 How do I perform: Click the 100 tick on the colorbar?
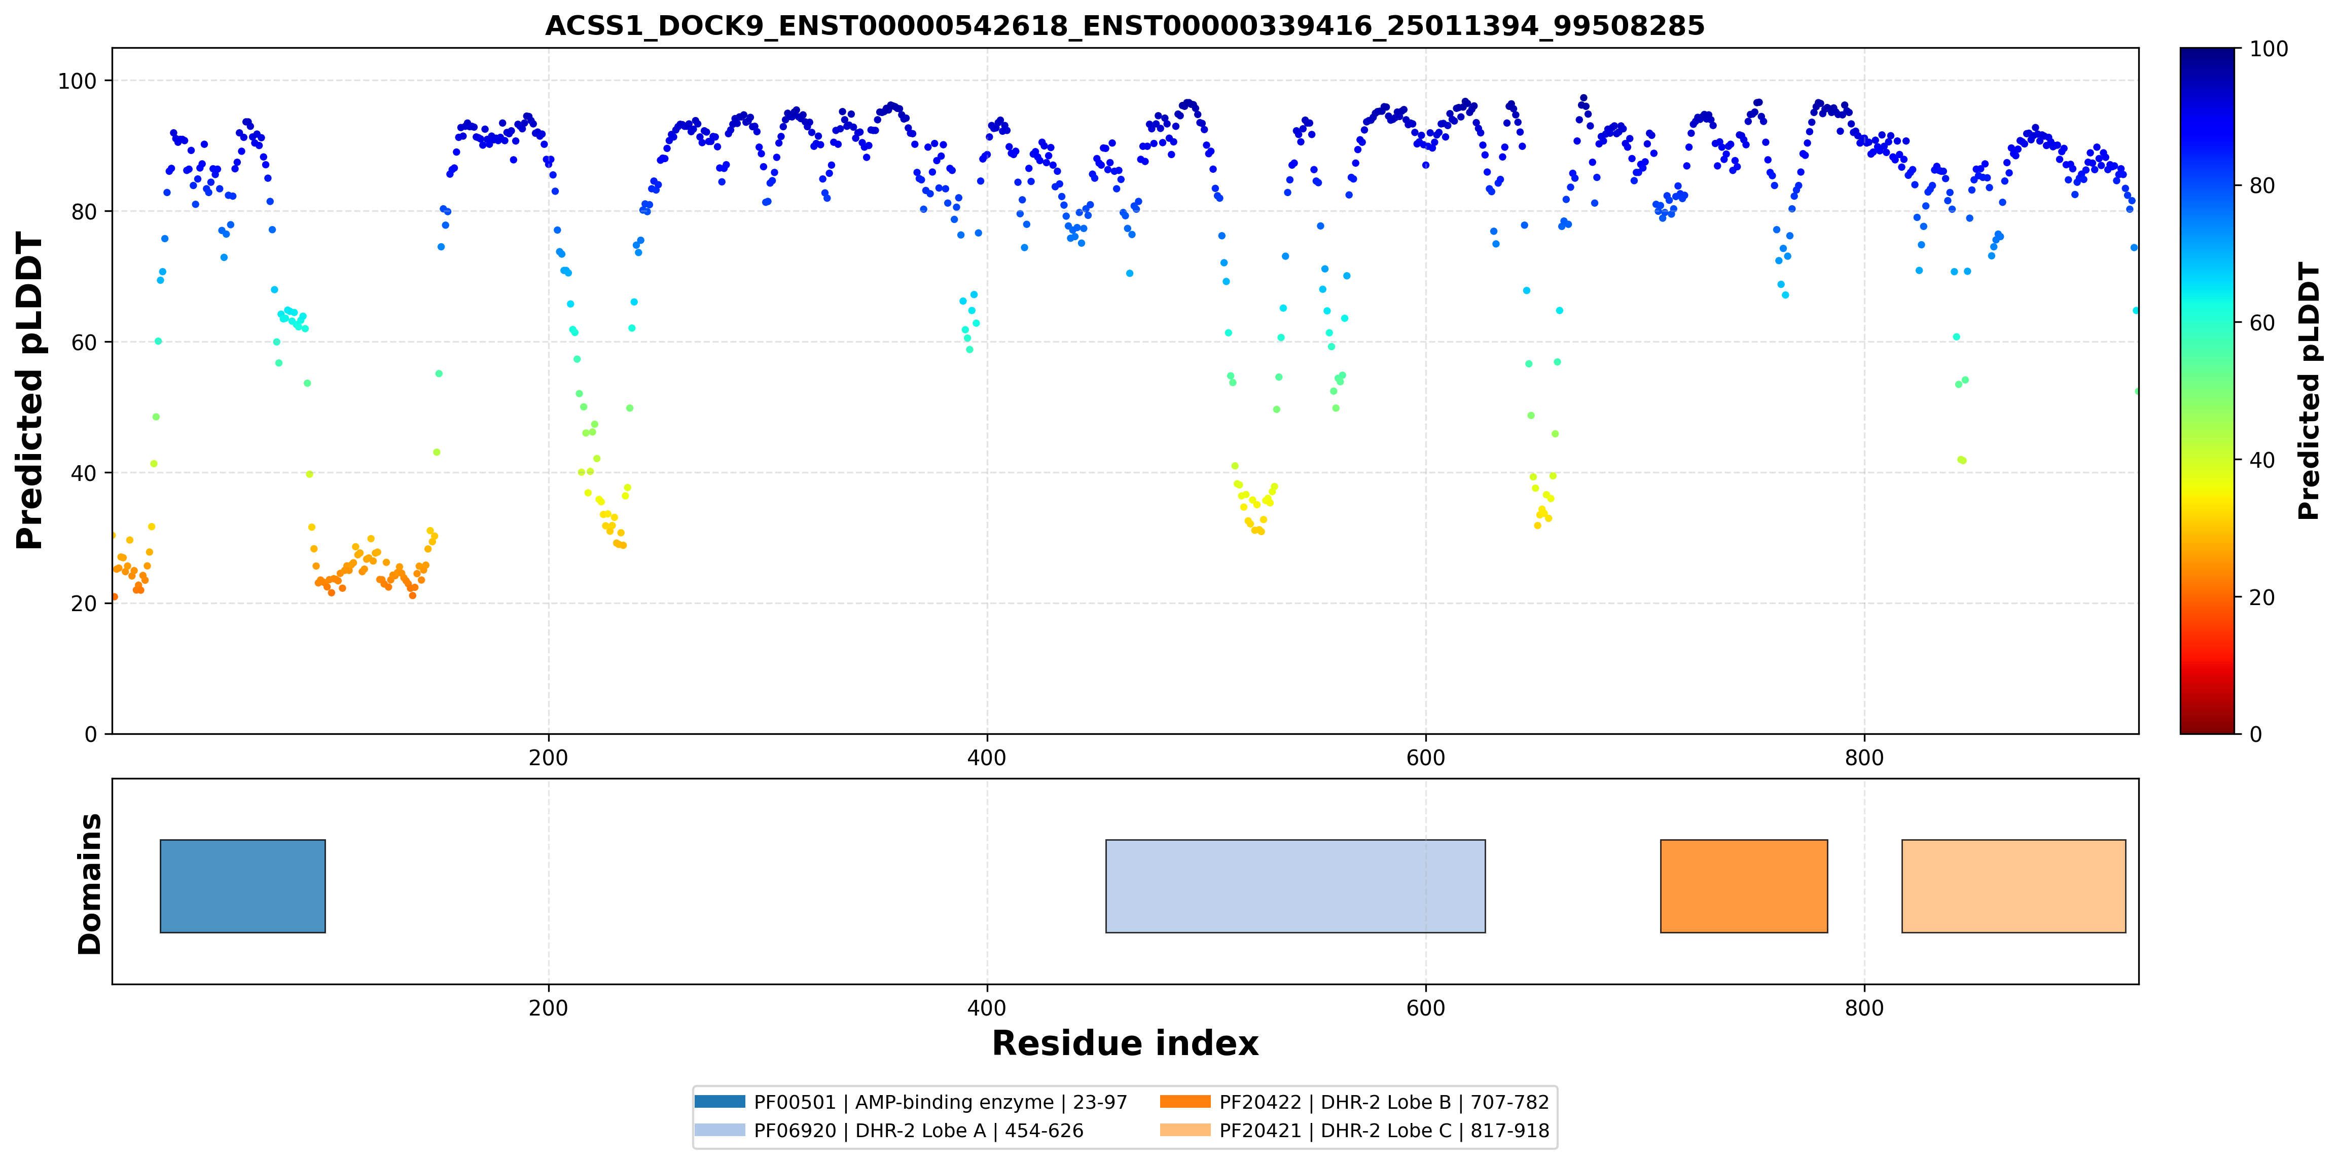coord(2268,49)
